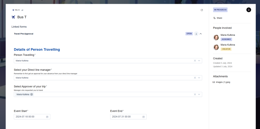
Task: Open the request in a new window
Action: [x=202, y=10]
